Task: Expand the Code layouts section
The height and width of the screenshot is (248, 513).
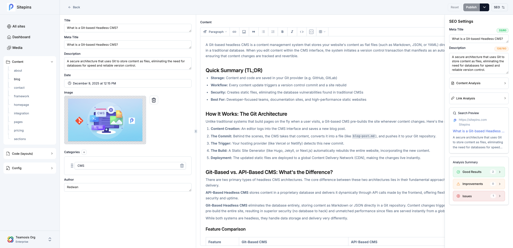Action: tap(30, 153)
